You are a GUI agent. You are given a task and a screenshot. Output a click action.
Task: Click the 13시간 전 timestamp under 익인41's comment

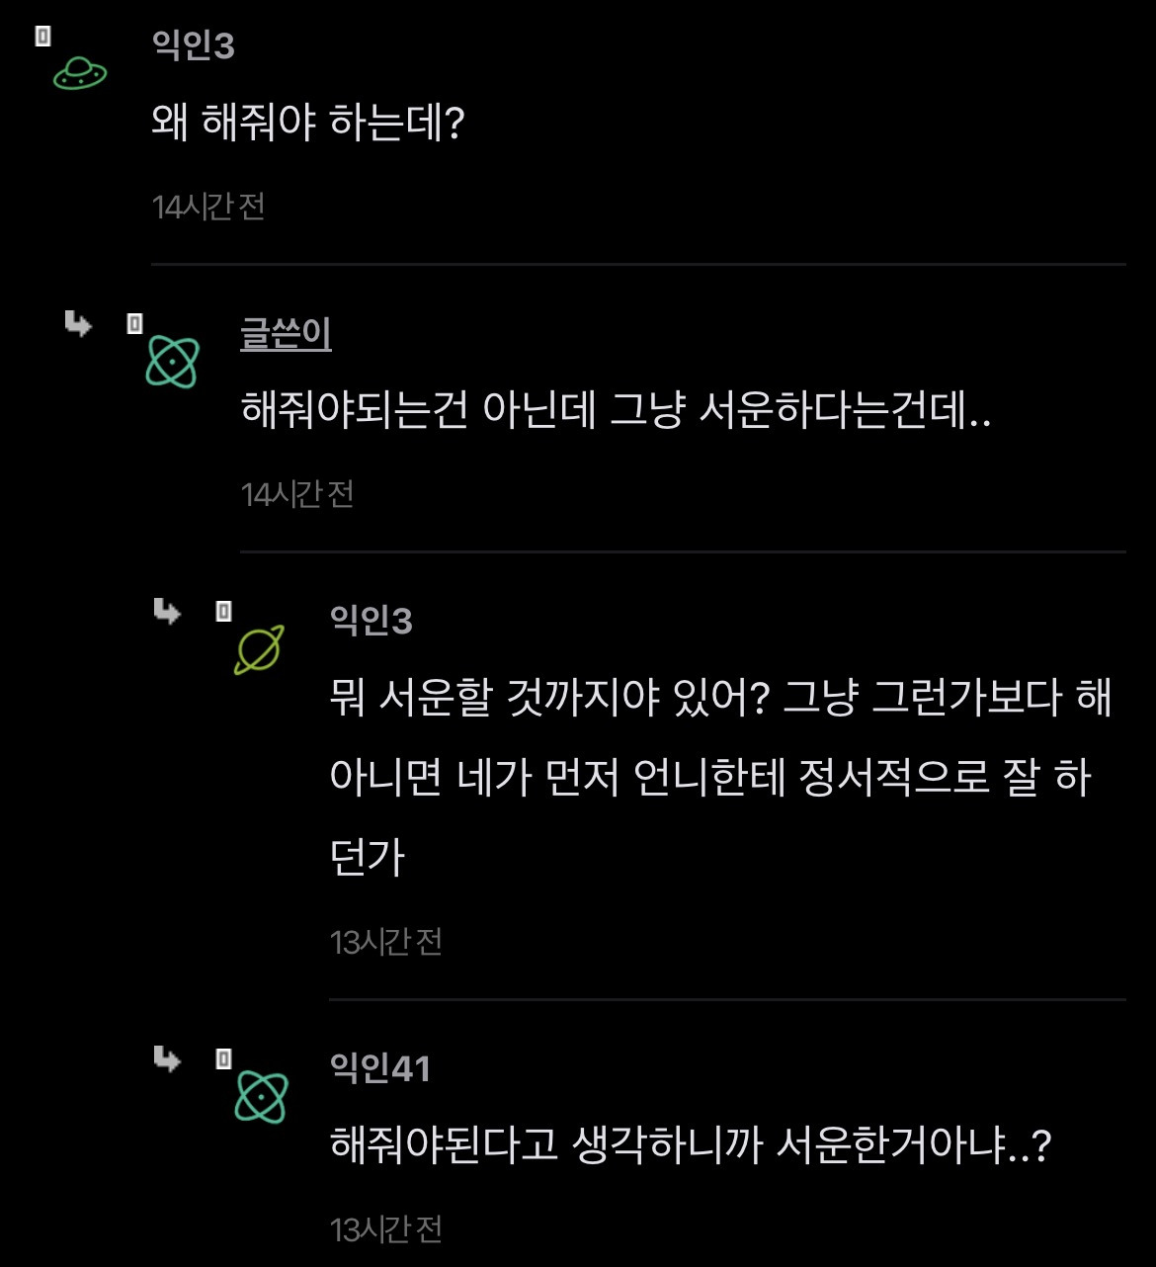pyautogui.click(x=386, y=1229)
